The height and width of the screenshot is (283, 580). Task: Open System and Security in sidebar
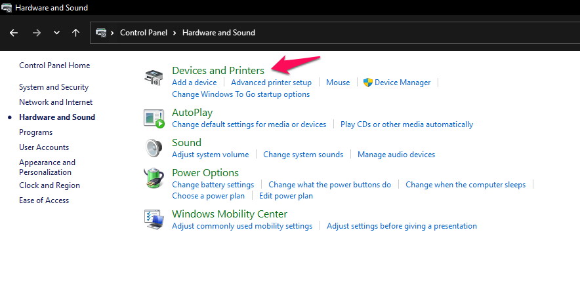click(54, 87)
